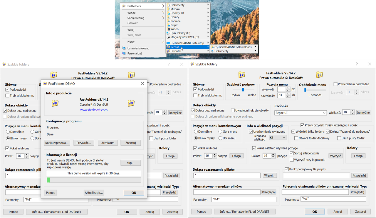376x218 pixels.
Task: Choose Odśwież from the context menu
Action: [x=144, y=23]
